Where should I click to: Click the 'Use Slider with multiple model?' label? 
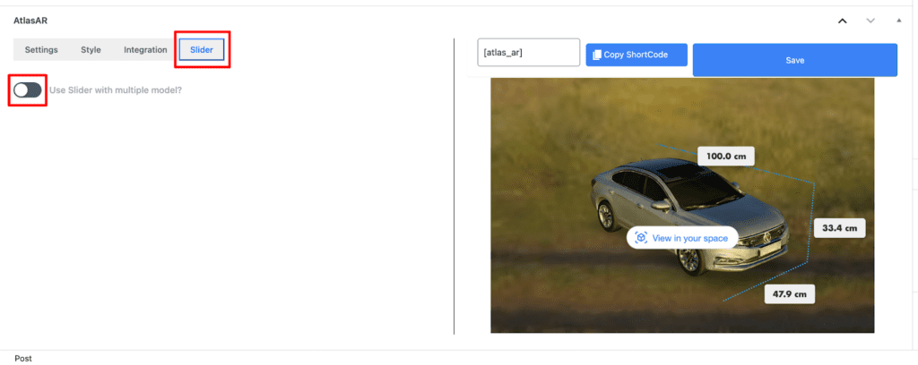coord(116,90)
